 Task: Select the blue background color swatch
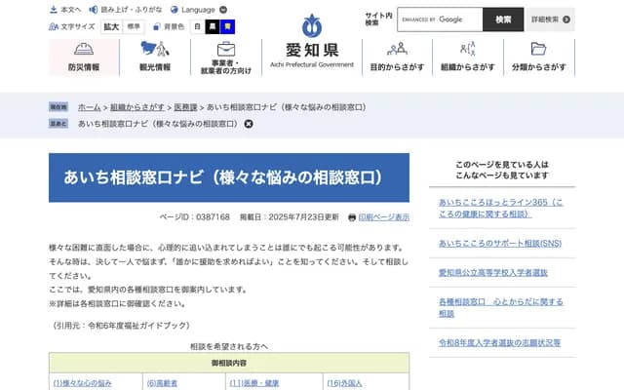tap(227, 26)
